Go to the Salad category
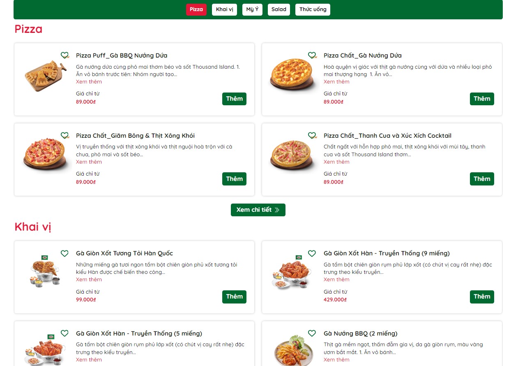The height and width of the screenshot is (366, 511). [279, 9]
